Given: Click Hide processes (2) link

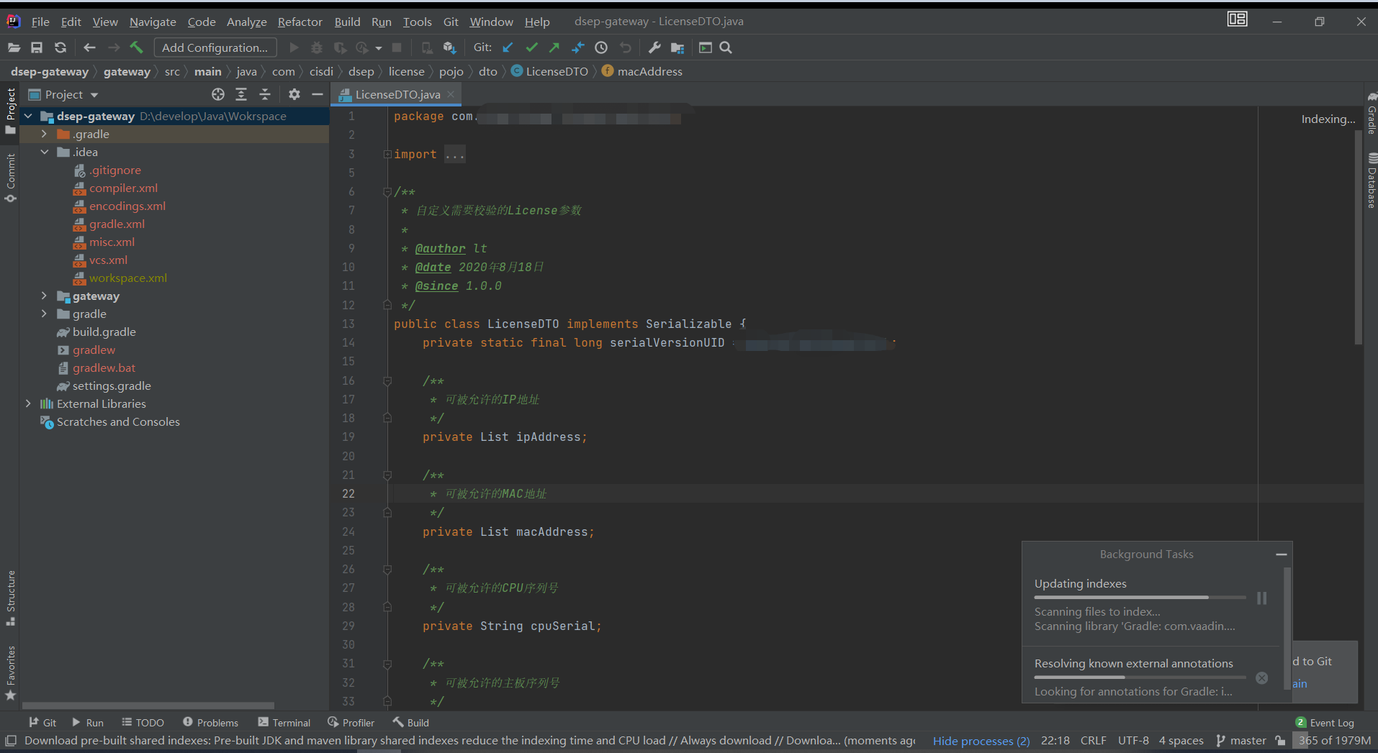Looking at the screenshot, I should point(981,741).
